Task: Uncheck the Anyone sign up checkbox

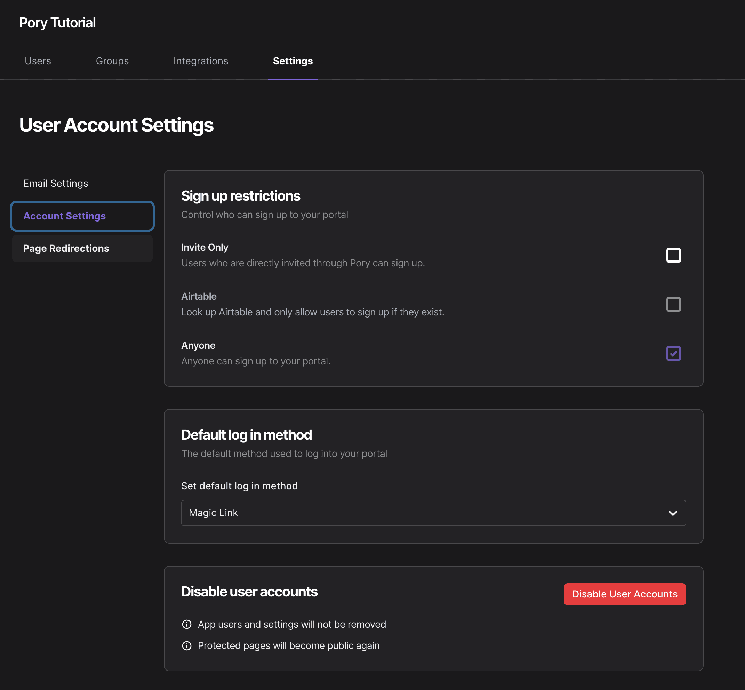Action: pos(673,353)
